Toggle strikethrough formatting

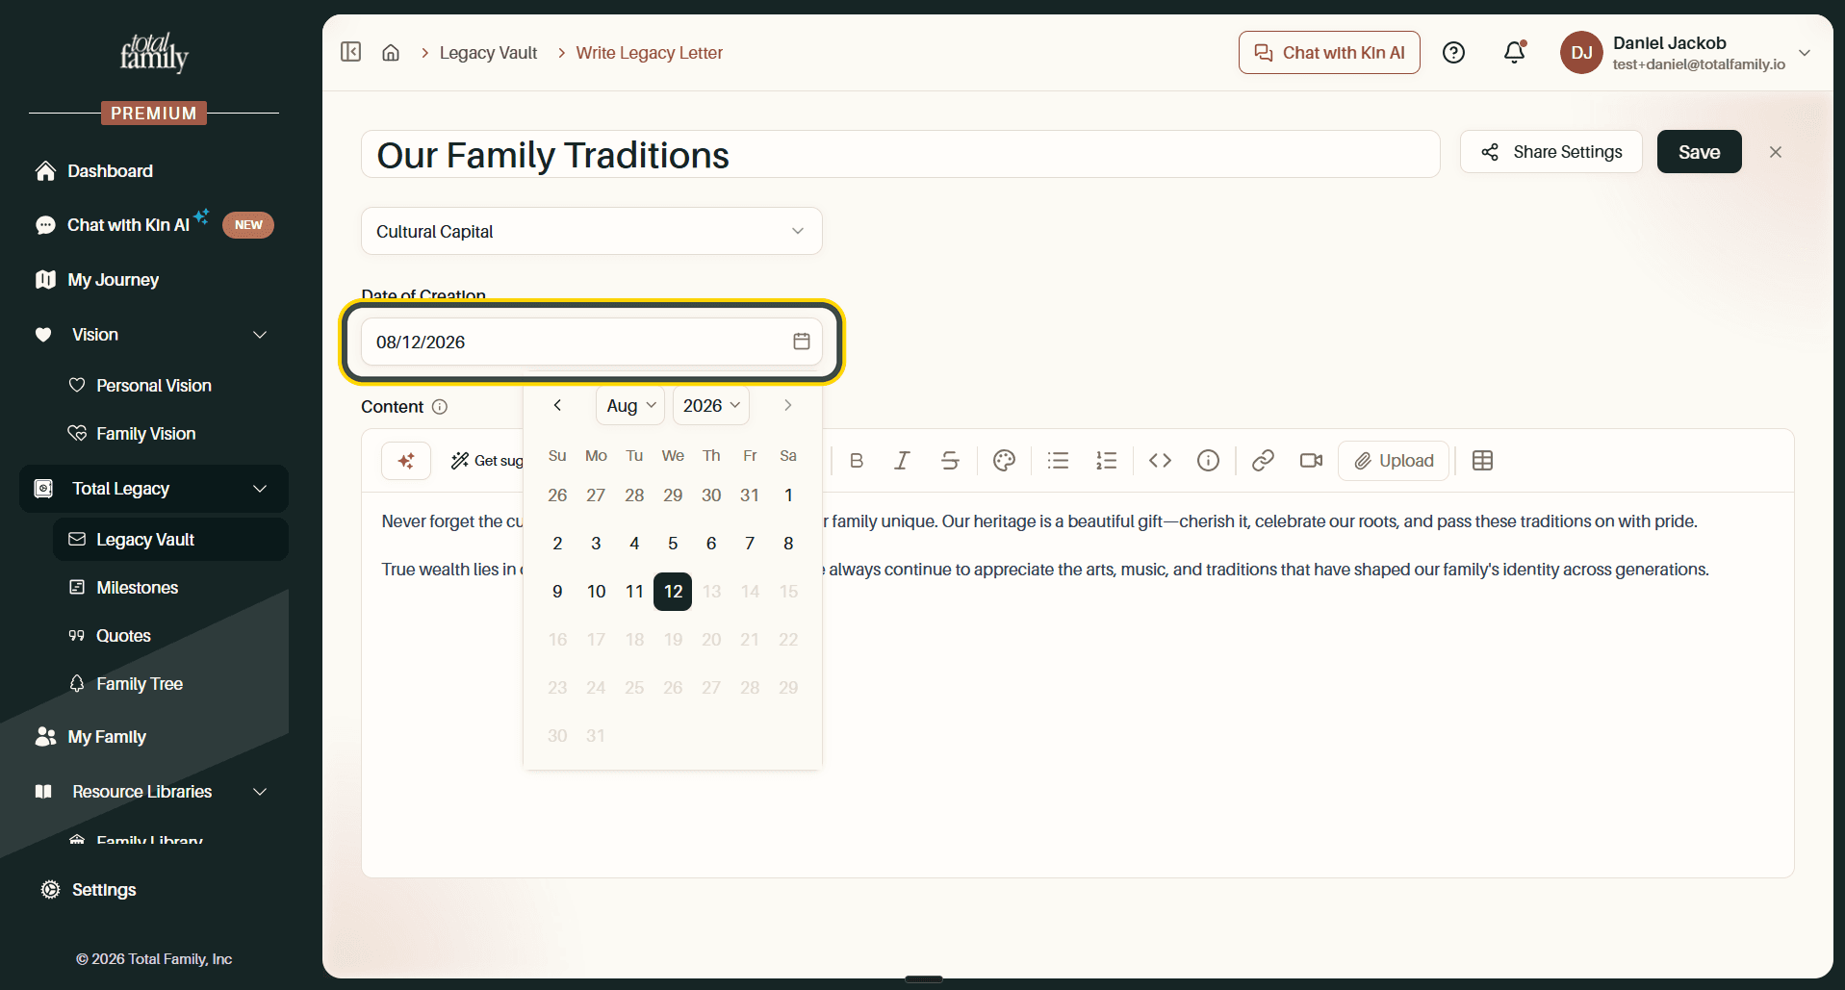950,461
